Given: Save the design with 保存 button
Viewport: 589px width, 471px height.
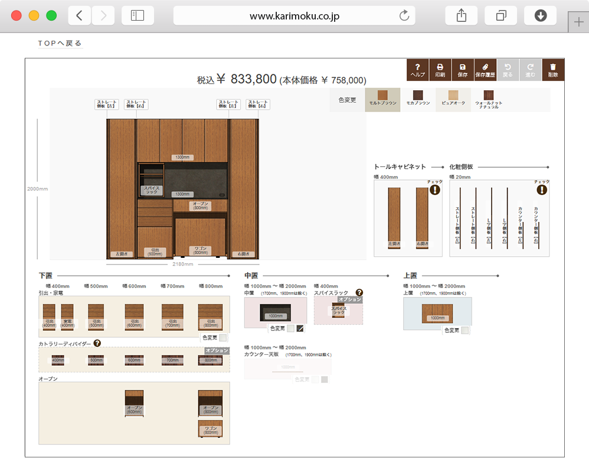Looking at the screenshot, I should pyautogui.click(x=463, y=70).
